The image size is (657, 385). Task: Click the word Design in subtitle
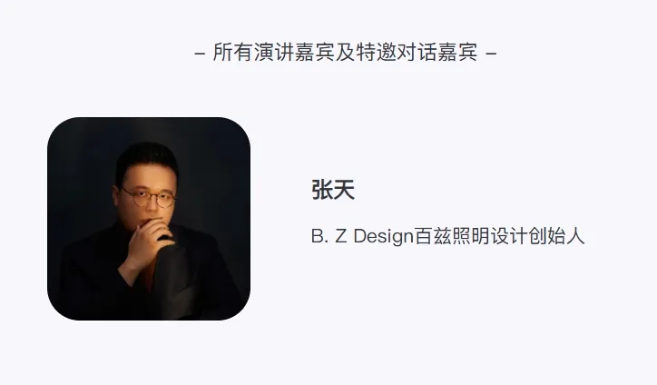point(384,237)
